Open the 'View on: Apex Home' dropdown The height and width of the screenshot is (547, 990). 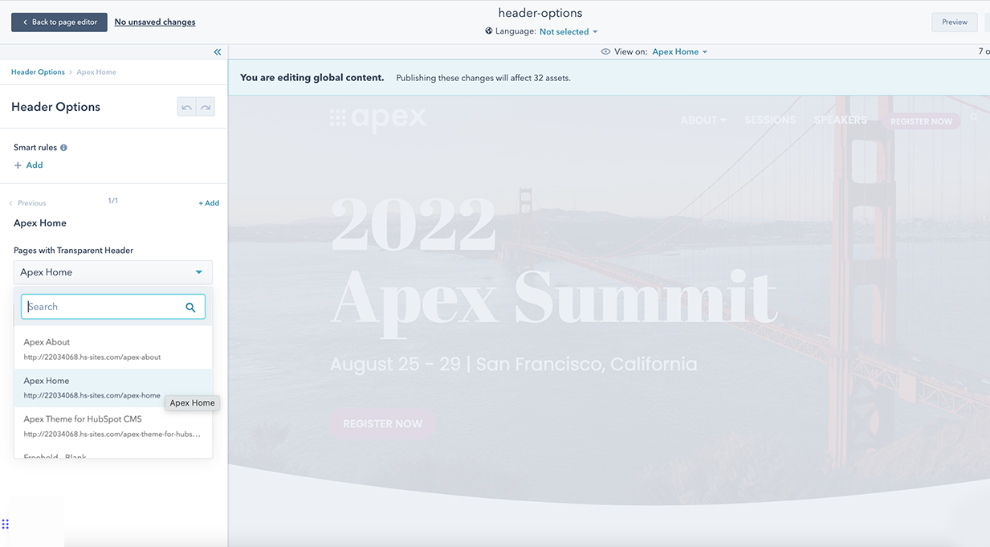pyautogui.click(x=678, y=51)
